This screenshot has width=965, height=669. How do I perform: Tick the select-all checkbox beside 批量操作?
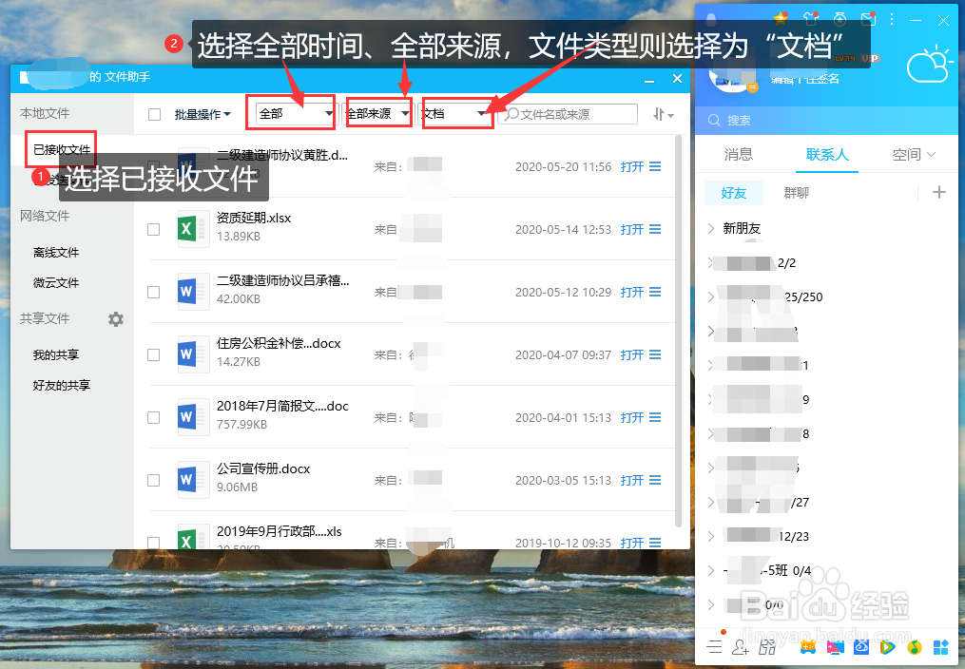click(154, 114)
